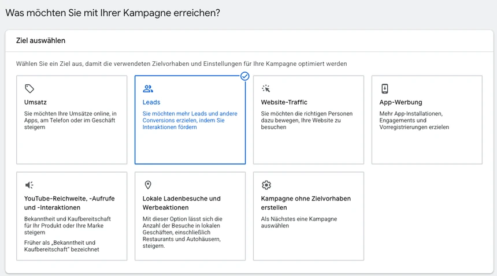Click the cursor click icon for Website-Traffic
Image resolution: width=497 pixels, height=276 pixels.
coord(266,88)
